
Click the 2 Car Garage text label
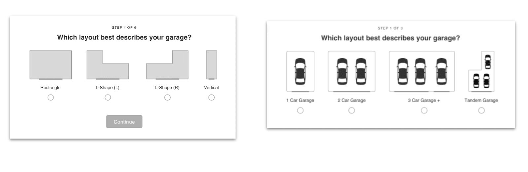(351, 100)
